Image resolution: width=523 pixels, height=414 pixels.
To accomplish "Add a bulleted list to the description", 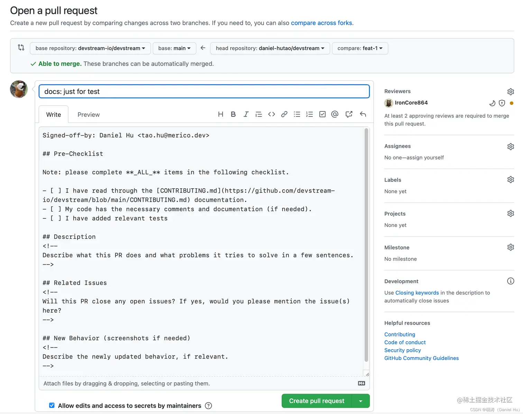I will point(297,114).
